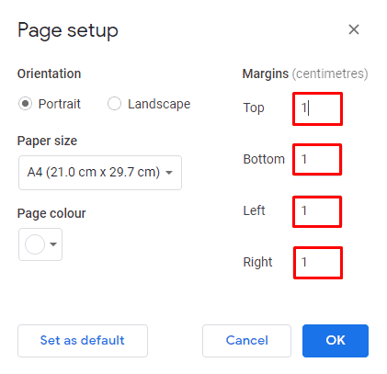Expand the page colour arrow
The image size is (387, 374).
click(53, 244)
